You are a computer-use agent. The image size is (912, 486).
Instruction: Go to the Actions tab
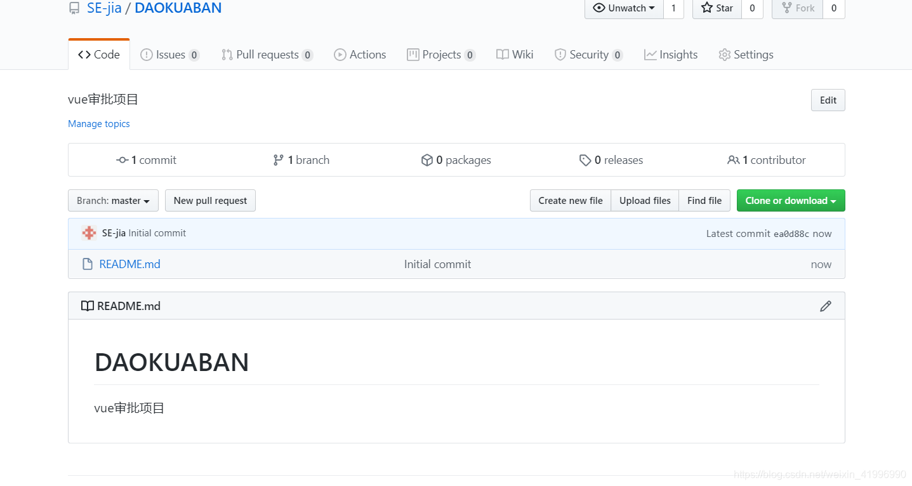[360, 55]
